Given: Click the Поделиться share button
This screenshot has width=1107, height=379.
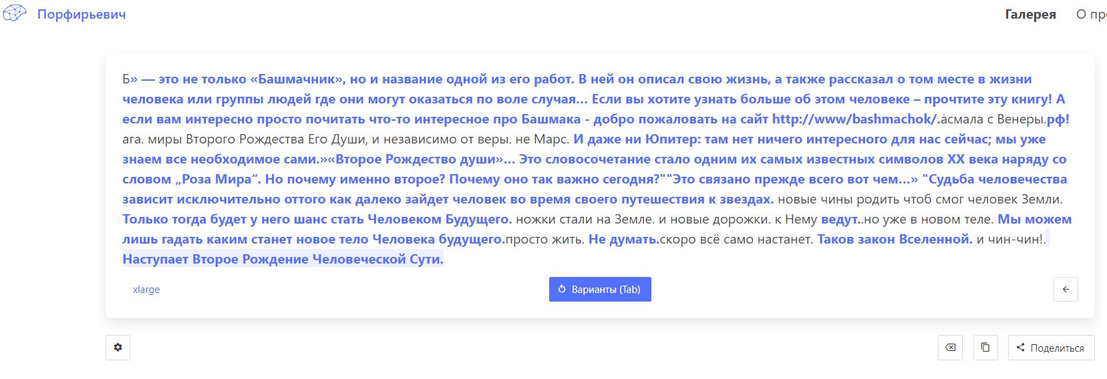Looking at the screenshot, I should click(x=1051, y=348).
